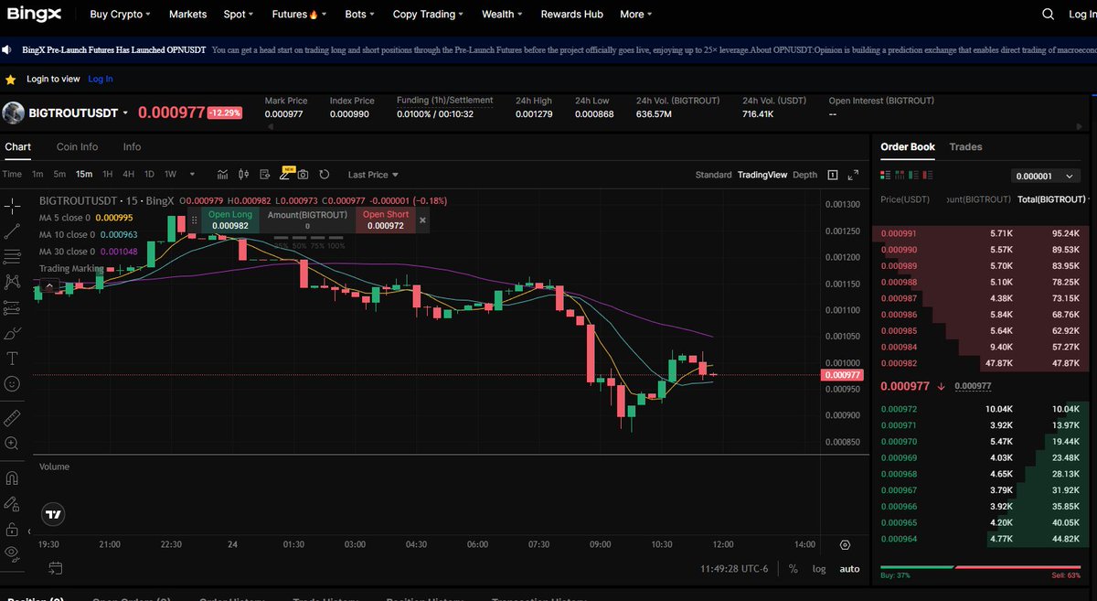
Task: Switch to the Trades tab
Action: pyautogui.click(x=965, y=146)
